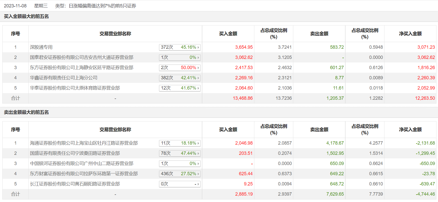Expand 深股通专用 372次 stats arrow
The height and width of the screenshot is (202, 438).
coord(198,47)
